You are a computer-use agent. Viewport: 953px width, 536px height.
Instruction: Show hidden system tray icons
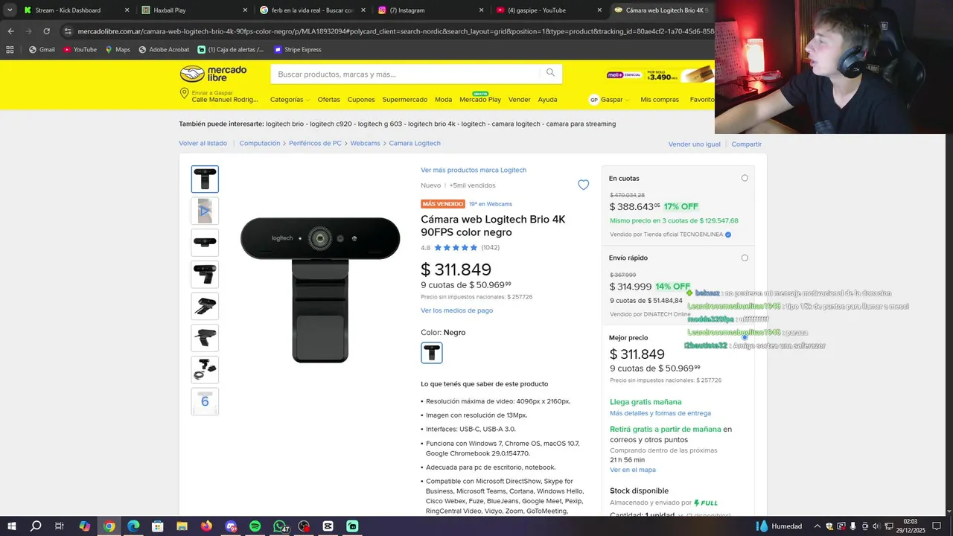(817, 526)
